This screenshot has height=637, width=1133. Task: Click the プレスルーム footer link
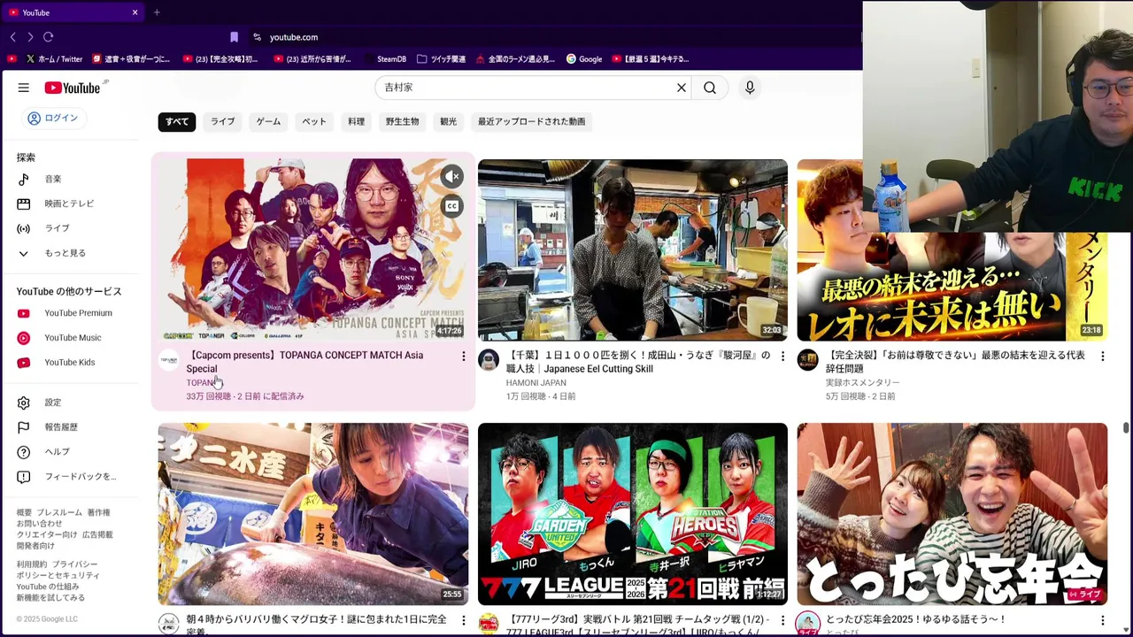pyautogui.click(x=59, y=513)
